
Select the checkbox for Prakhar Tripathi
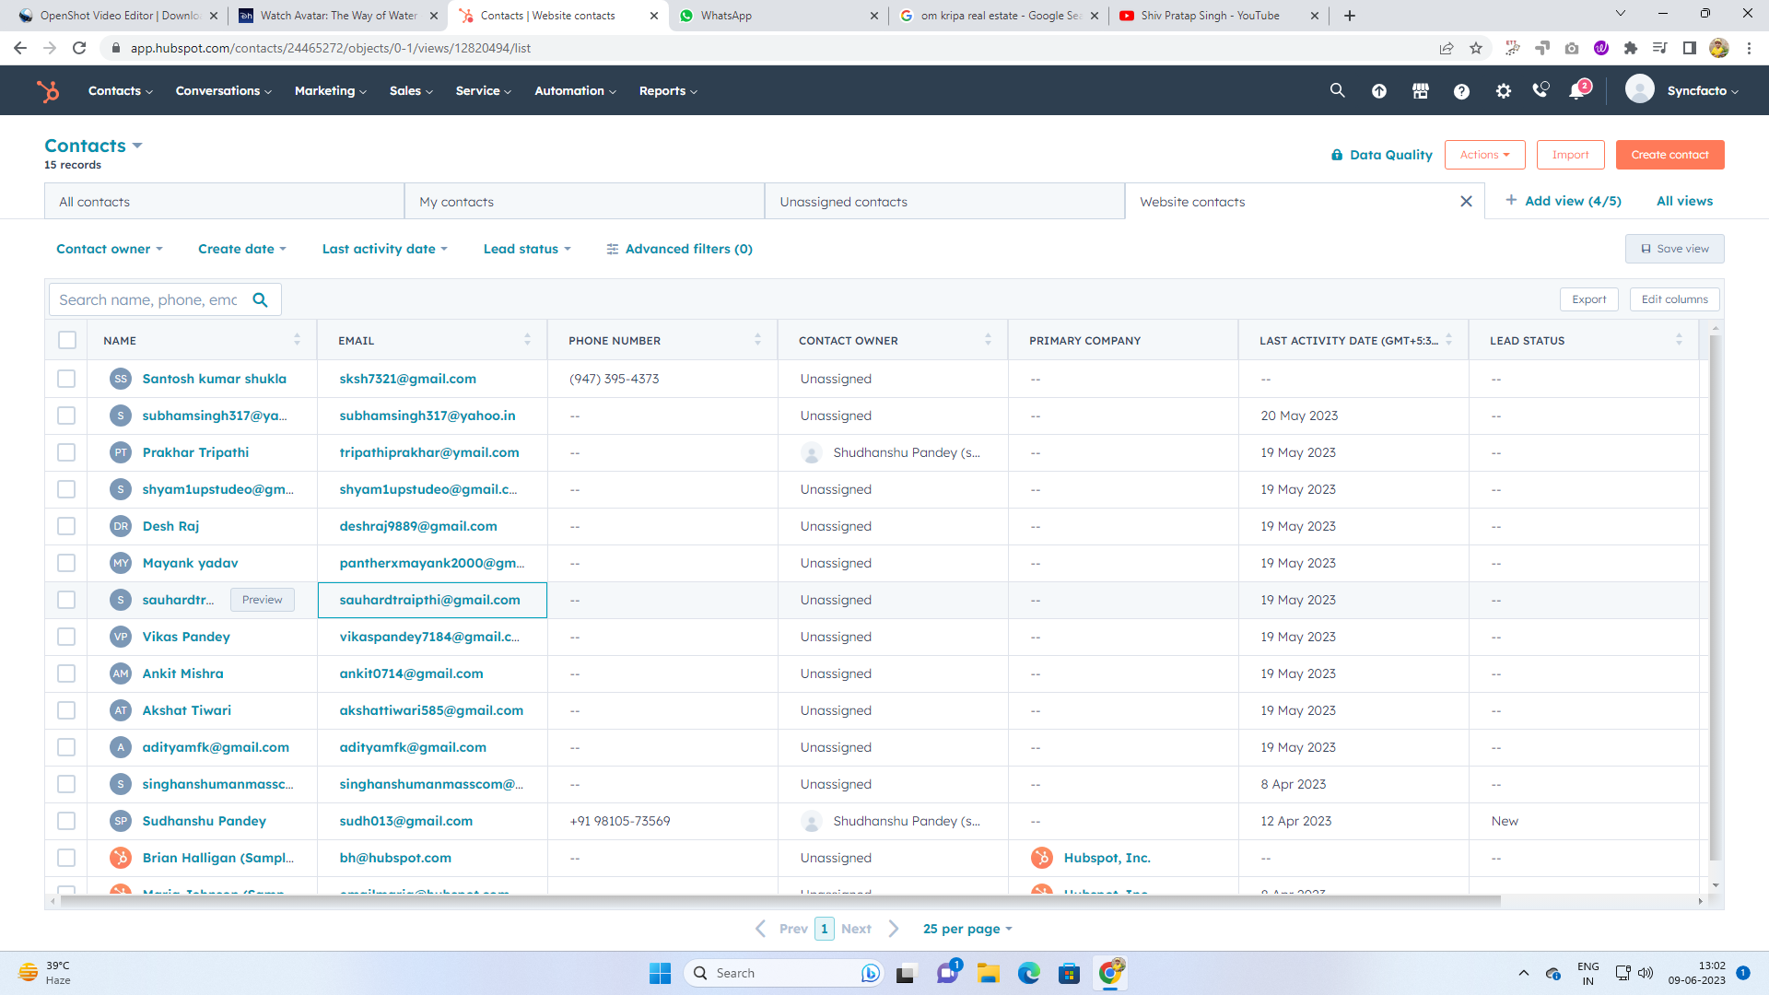(66, 452)
